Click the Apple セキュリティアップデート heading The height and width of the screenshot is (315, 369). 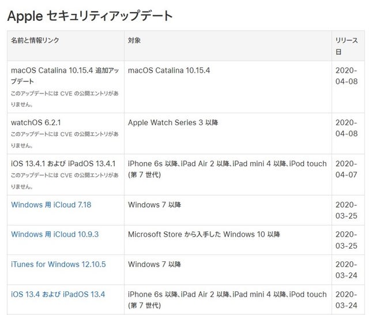[x=90, y=16]
